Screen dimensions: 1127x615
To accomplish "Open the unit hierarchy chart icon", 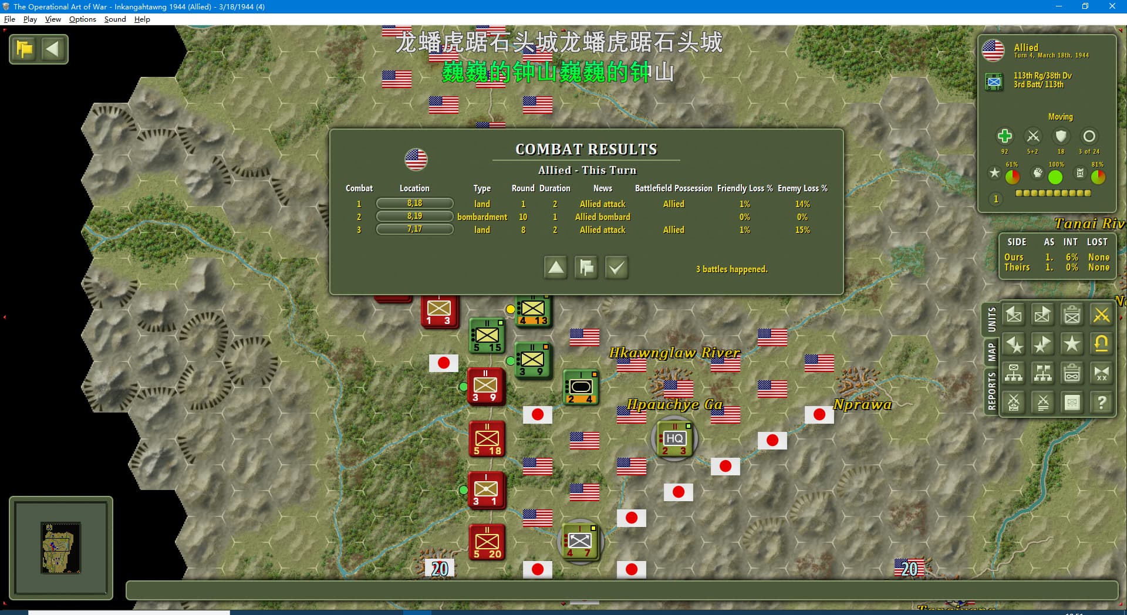I will 1014,373.
